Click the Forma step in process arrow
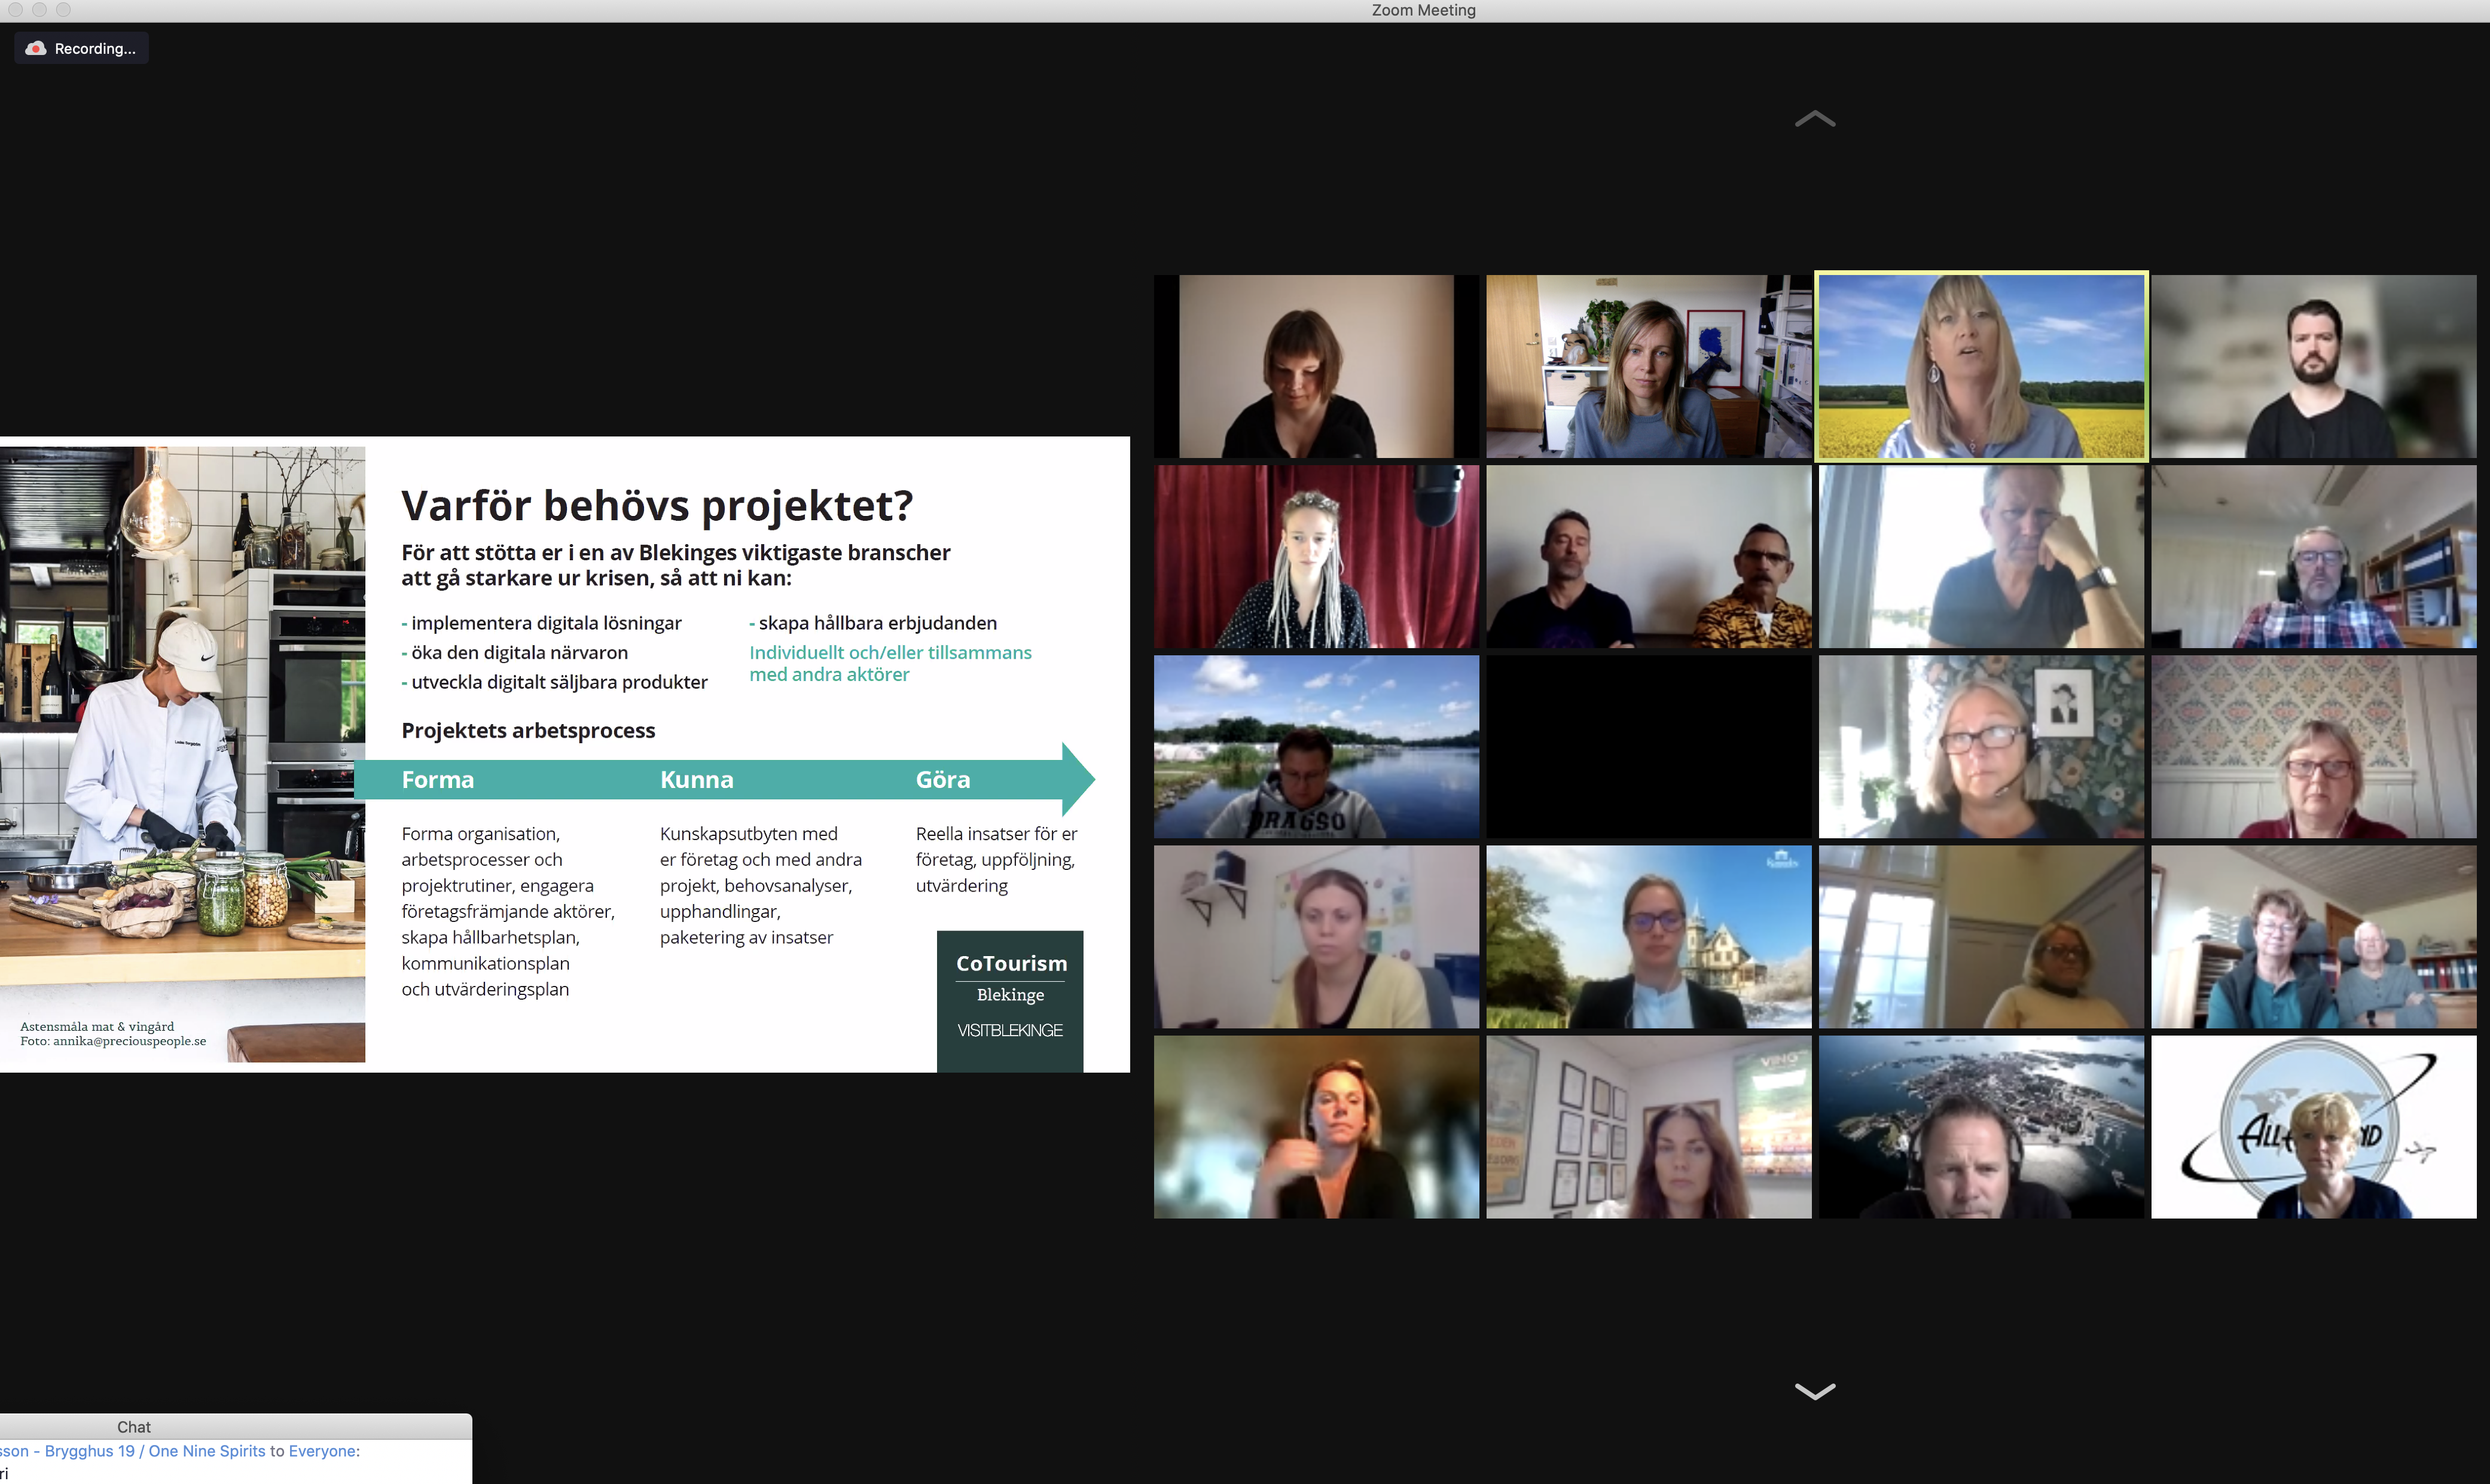Image resolution: width=2490 pixels, height=1484 pixels. 438,779
